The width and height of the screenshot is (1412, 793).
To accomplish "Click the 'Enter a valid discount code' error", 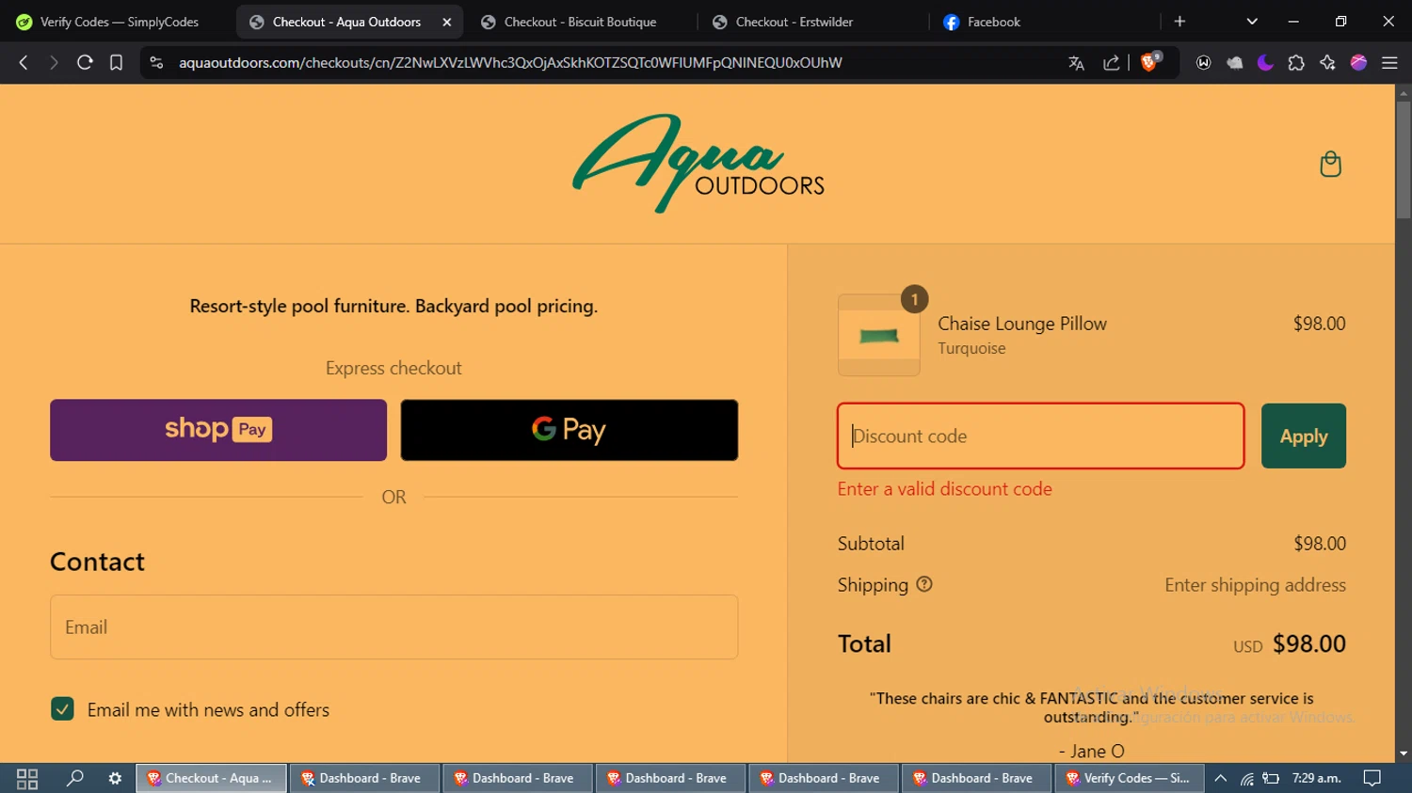I will 945,489.
